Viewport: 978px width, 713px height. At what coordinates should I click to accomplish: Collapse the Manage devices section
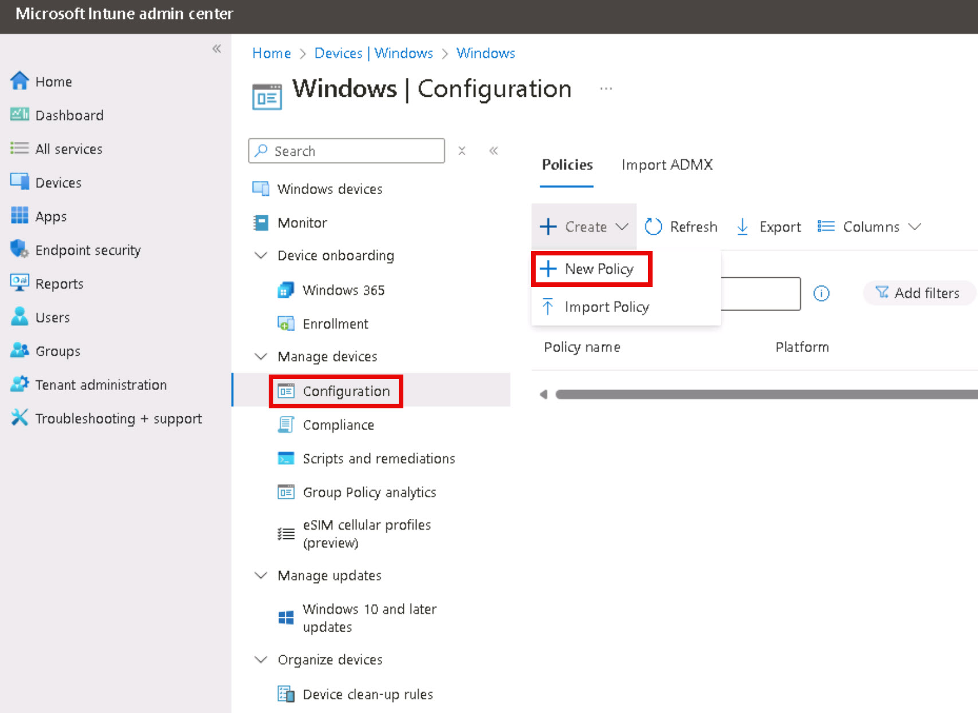(x=261, y=356)
